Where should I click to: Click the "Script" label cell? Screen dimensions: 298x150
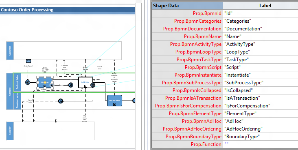tap(261, 67)
